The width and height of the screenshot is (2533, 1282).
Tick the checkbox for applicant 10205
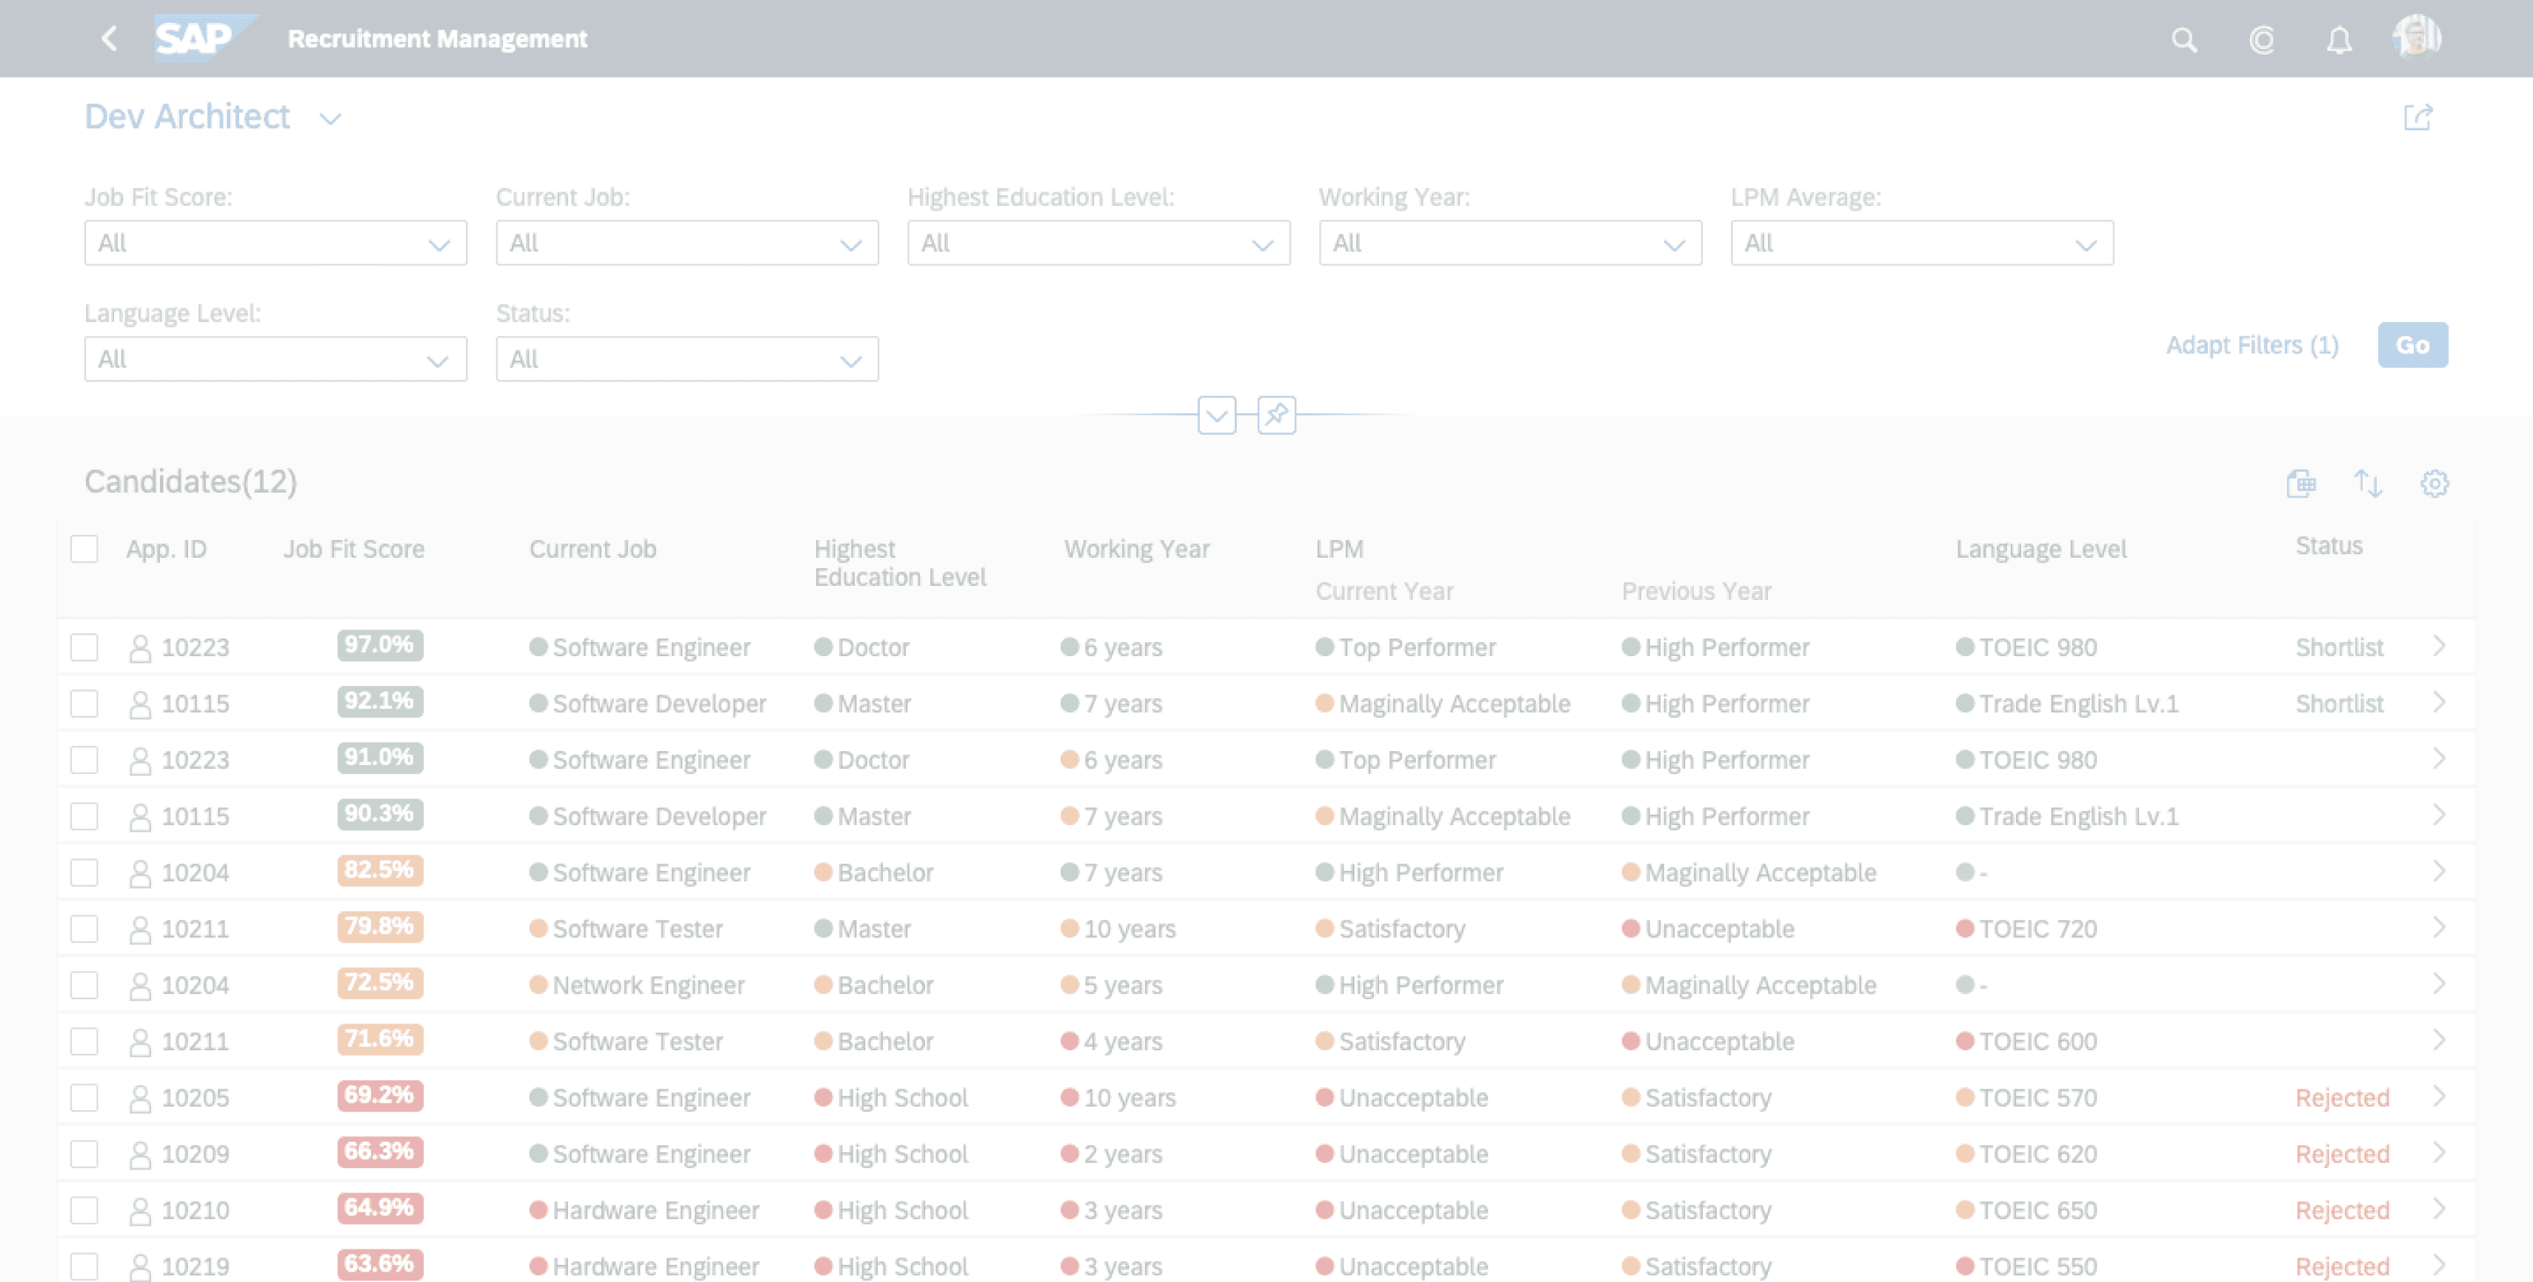(x=84, y=1097)
